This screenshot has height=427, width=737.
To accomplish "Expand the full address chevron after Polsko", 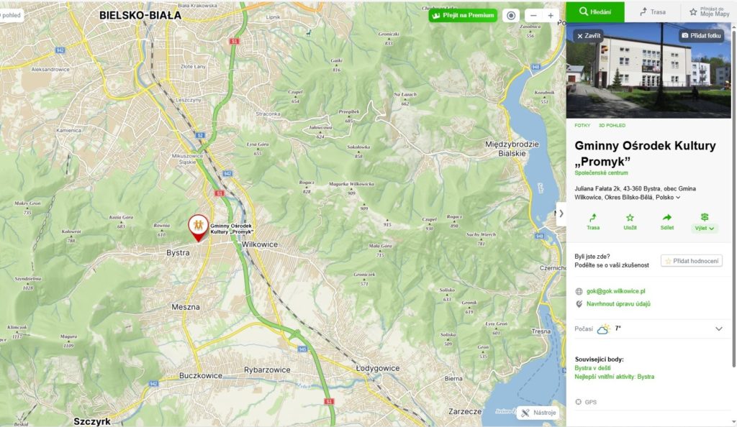I will tap(678, 198).
